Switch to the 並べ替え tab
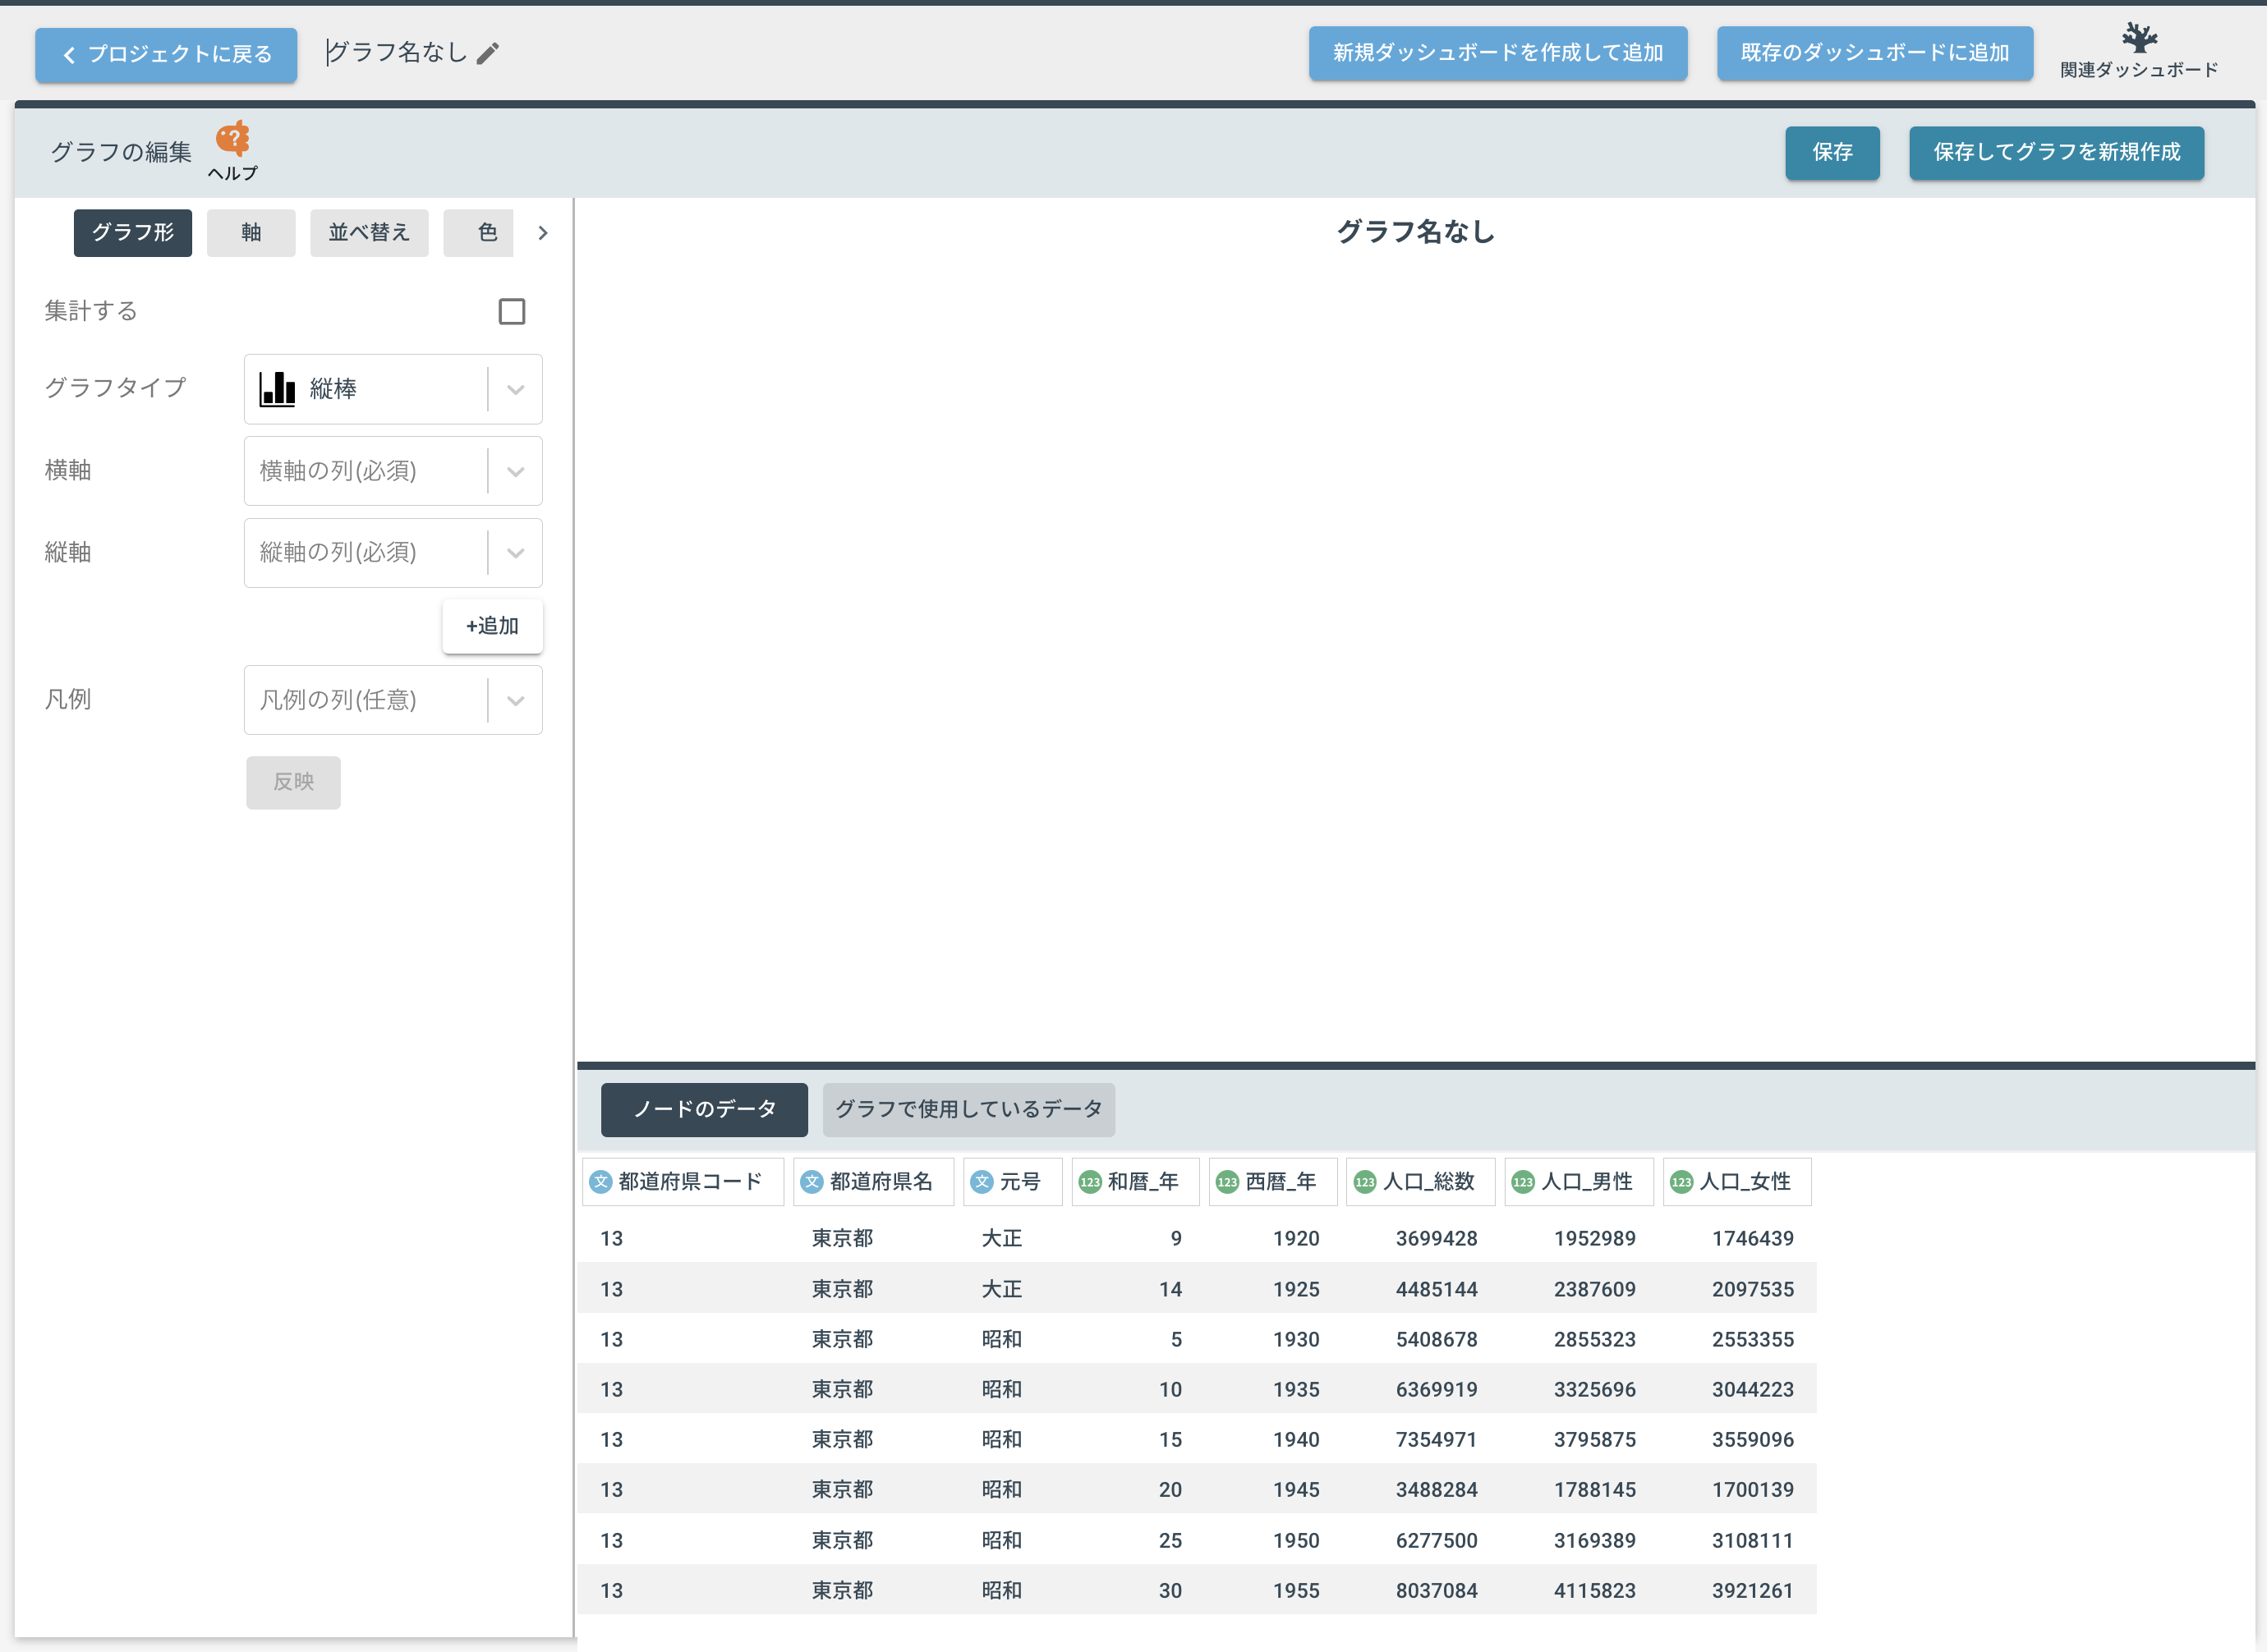 point(369,233)
